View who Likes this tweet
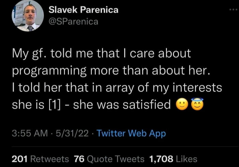The height and width of the screenshot is (167, 239). point(187,158)
